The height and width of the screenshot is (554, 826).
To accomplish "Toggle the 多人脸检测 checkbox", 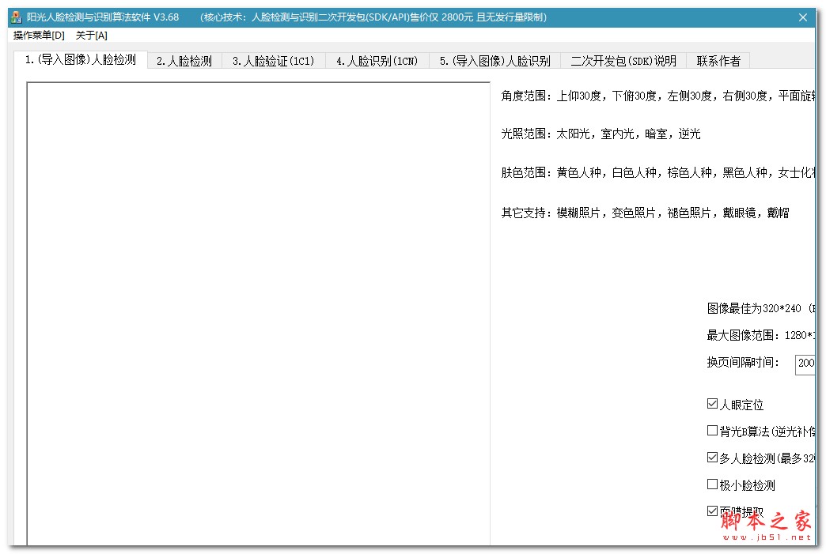I will pyautogui.click(x=712, y=458).
